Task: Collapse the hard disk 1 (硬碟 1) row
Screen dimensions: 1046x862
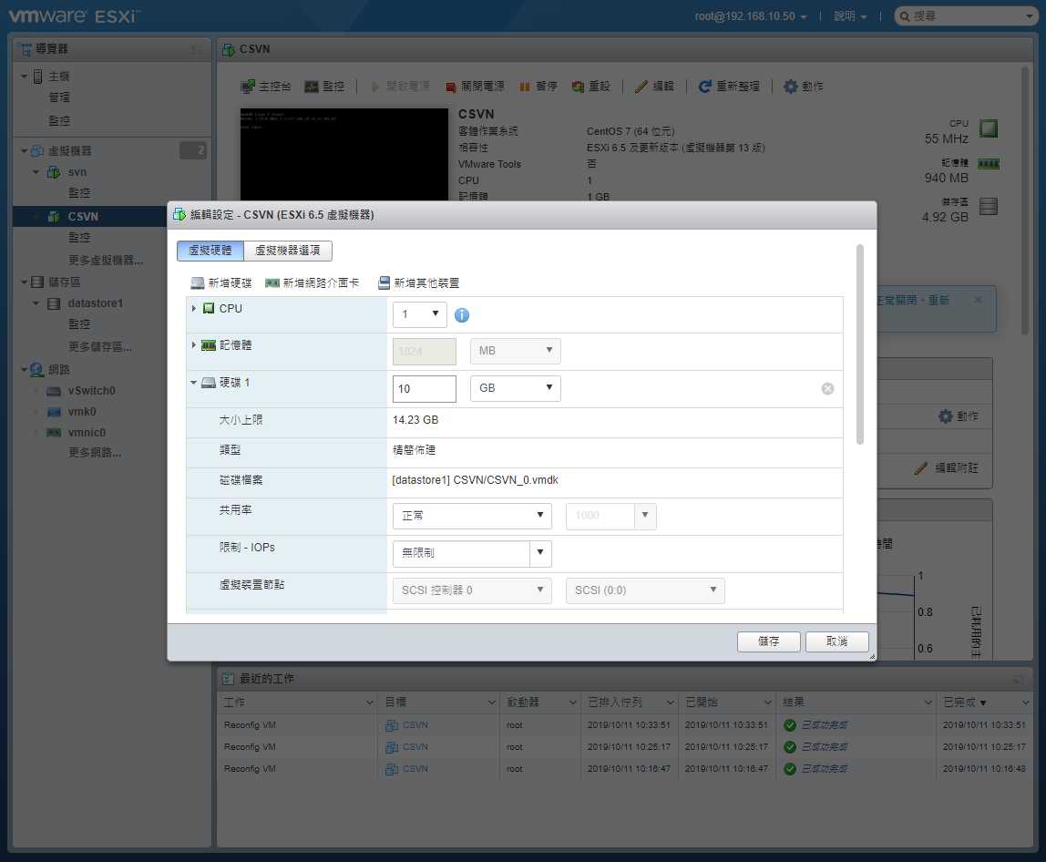Action: (x=193, y=383)
